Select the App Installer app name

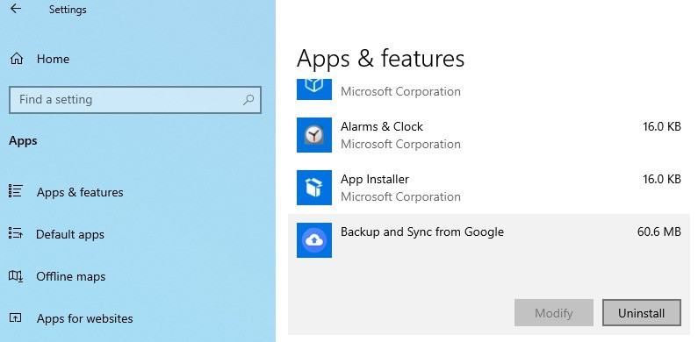click(x=374, y=179)
